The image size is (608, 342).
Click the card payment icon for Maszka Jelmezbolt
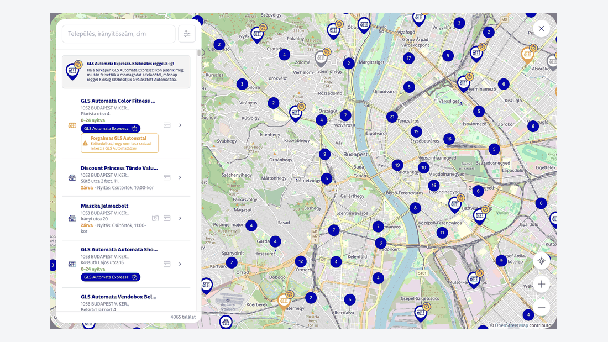pos(167,218)
